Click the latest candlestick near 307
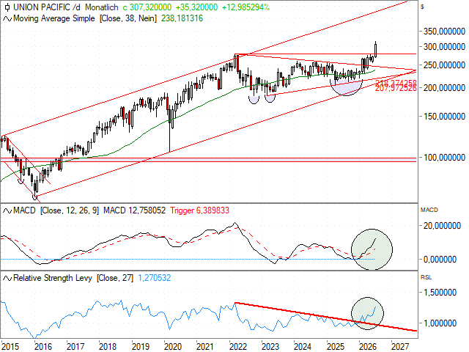 [x=376, y=49]
